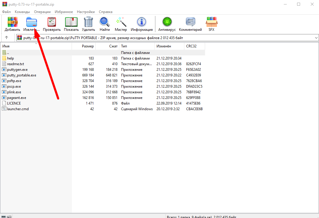
Task: Click type 'Текстовый докум...' of readme.txt
Action: coord(136,64)
